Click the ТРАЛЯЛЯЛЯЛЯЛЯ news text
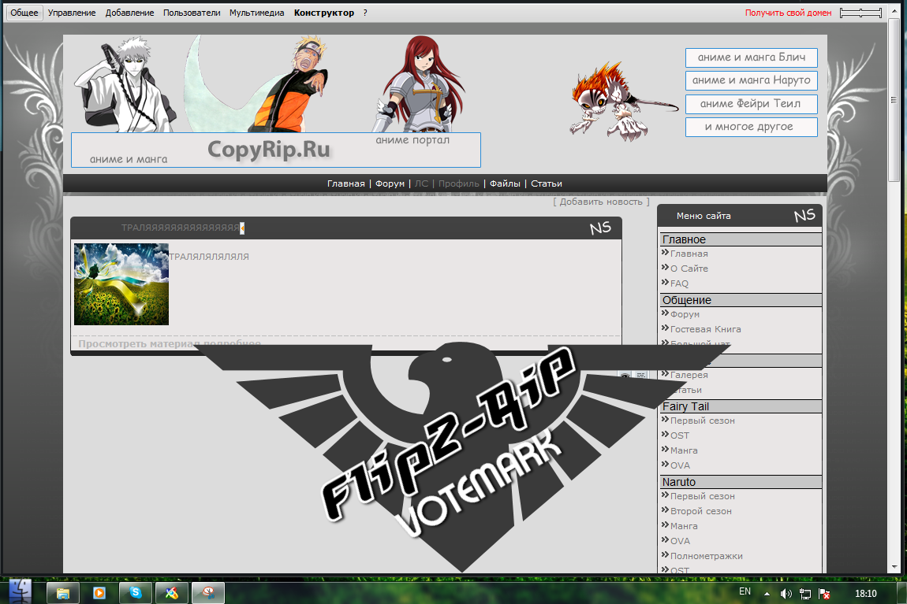The height and width of the screenshot is (604, 907). click(209, 257)
